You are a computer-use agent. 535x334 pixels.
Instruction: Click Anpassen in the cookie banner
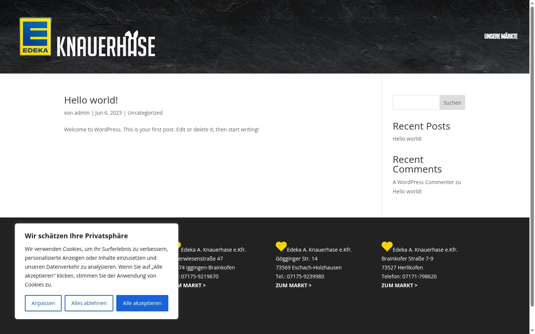point(43,303)
